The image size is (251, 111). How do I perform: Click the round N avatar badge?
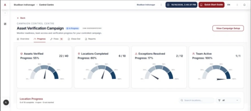[x=6, y=102]
